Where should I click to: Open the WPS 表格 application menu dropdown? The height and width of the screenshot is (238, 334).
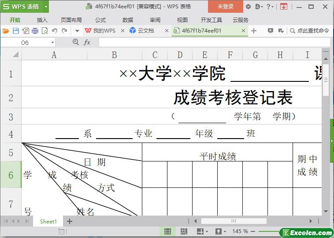(45, 7)
